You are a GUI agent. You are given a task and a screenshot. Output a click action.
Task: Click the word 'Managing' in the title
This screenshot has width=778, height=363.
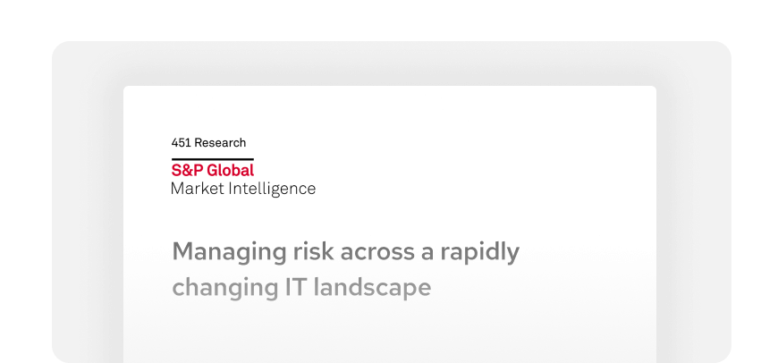pyautogui.click(x=216, y=252)
